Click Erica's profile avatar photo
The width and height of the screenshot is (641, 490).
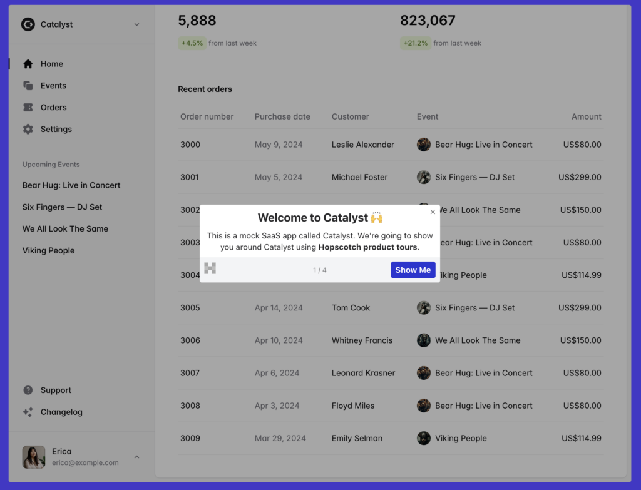(34, 457)
